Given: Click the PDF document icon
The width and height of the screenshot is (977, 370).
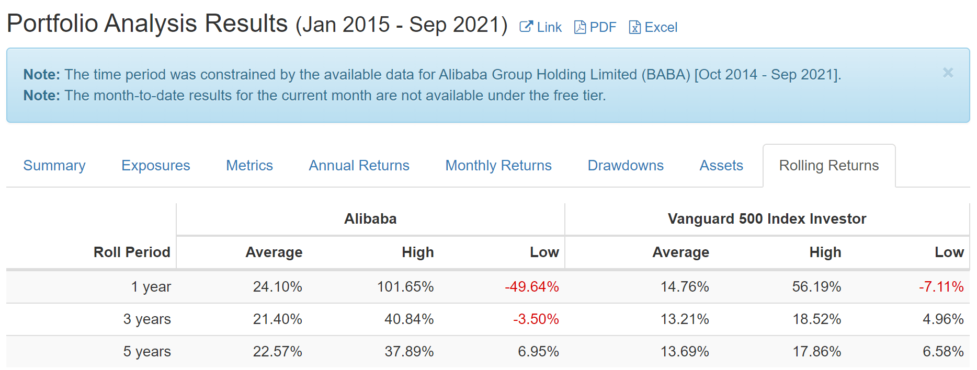Looking at the screenshot, I should (x=580, y=27).
